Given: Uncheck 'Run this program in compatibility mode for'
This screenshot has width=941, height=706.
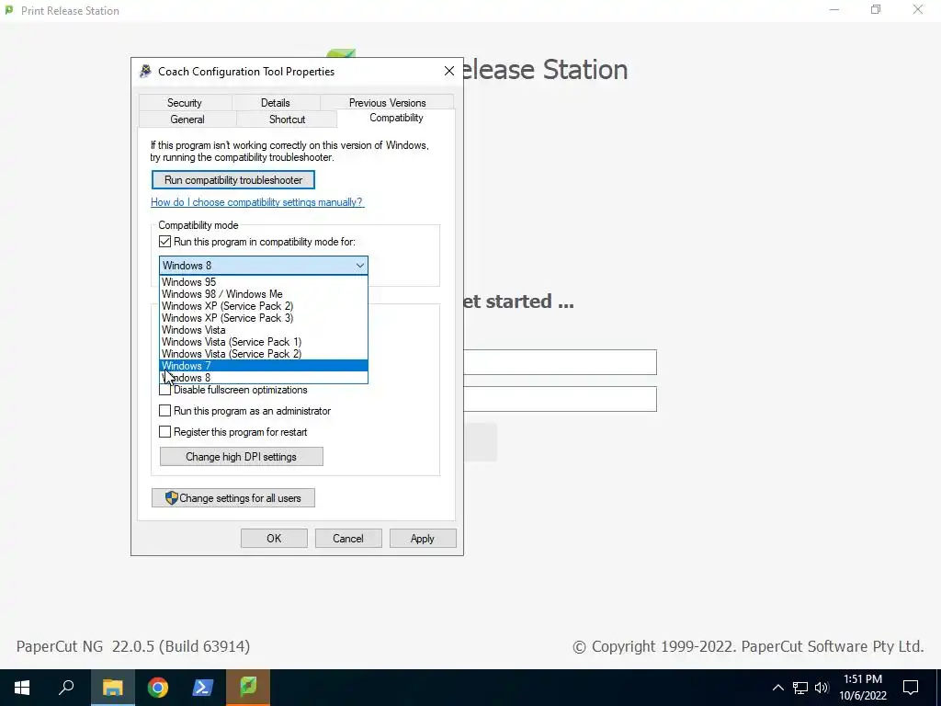Looking at the screenshot, I should coord(165,242).
